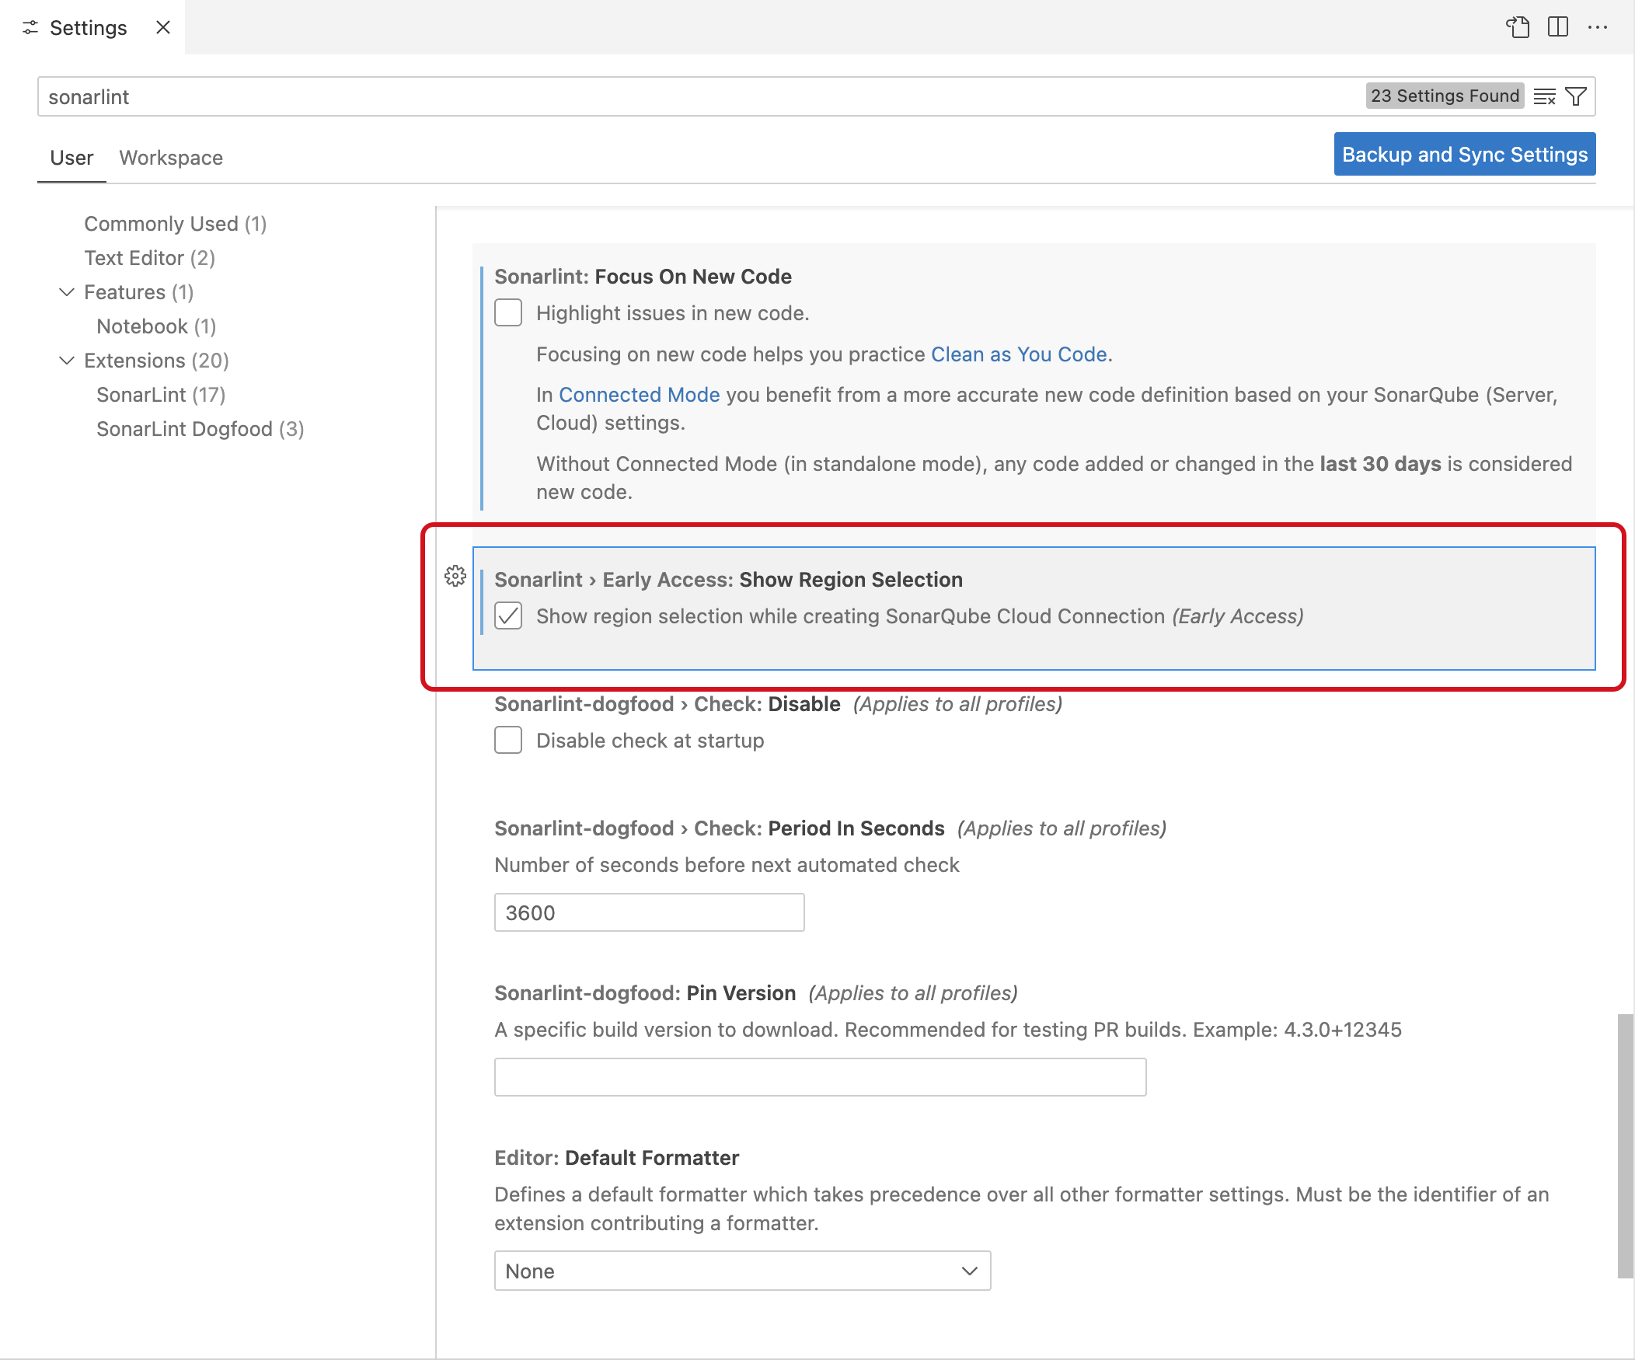Click the Settings tab sliders icon
1635x1360 pixels.
pos(30,27)
